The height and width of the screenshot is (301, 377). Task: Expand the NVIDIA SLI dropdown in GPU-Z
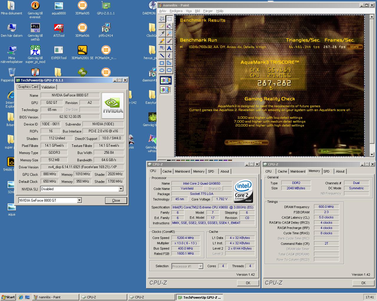point(121,189)
